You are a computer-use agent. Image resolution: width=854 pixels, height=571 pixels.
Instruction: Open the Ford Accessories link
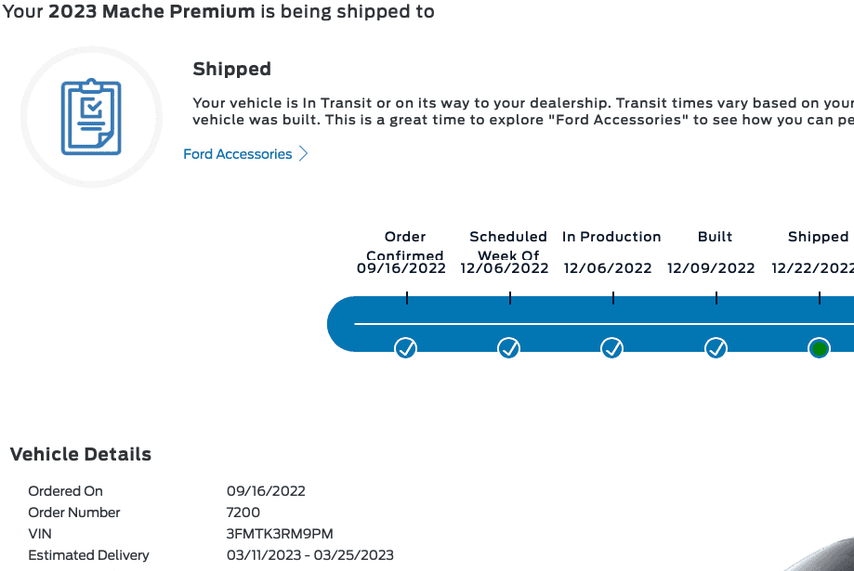[238, 154]
